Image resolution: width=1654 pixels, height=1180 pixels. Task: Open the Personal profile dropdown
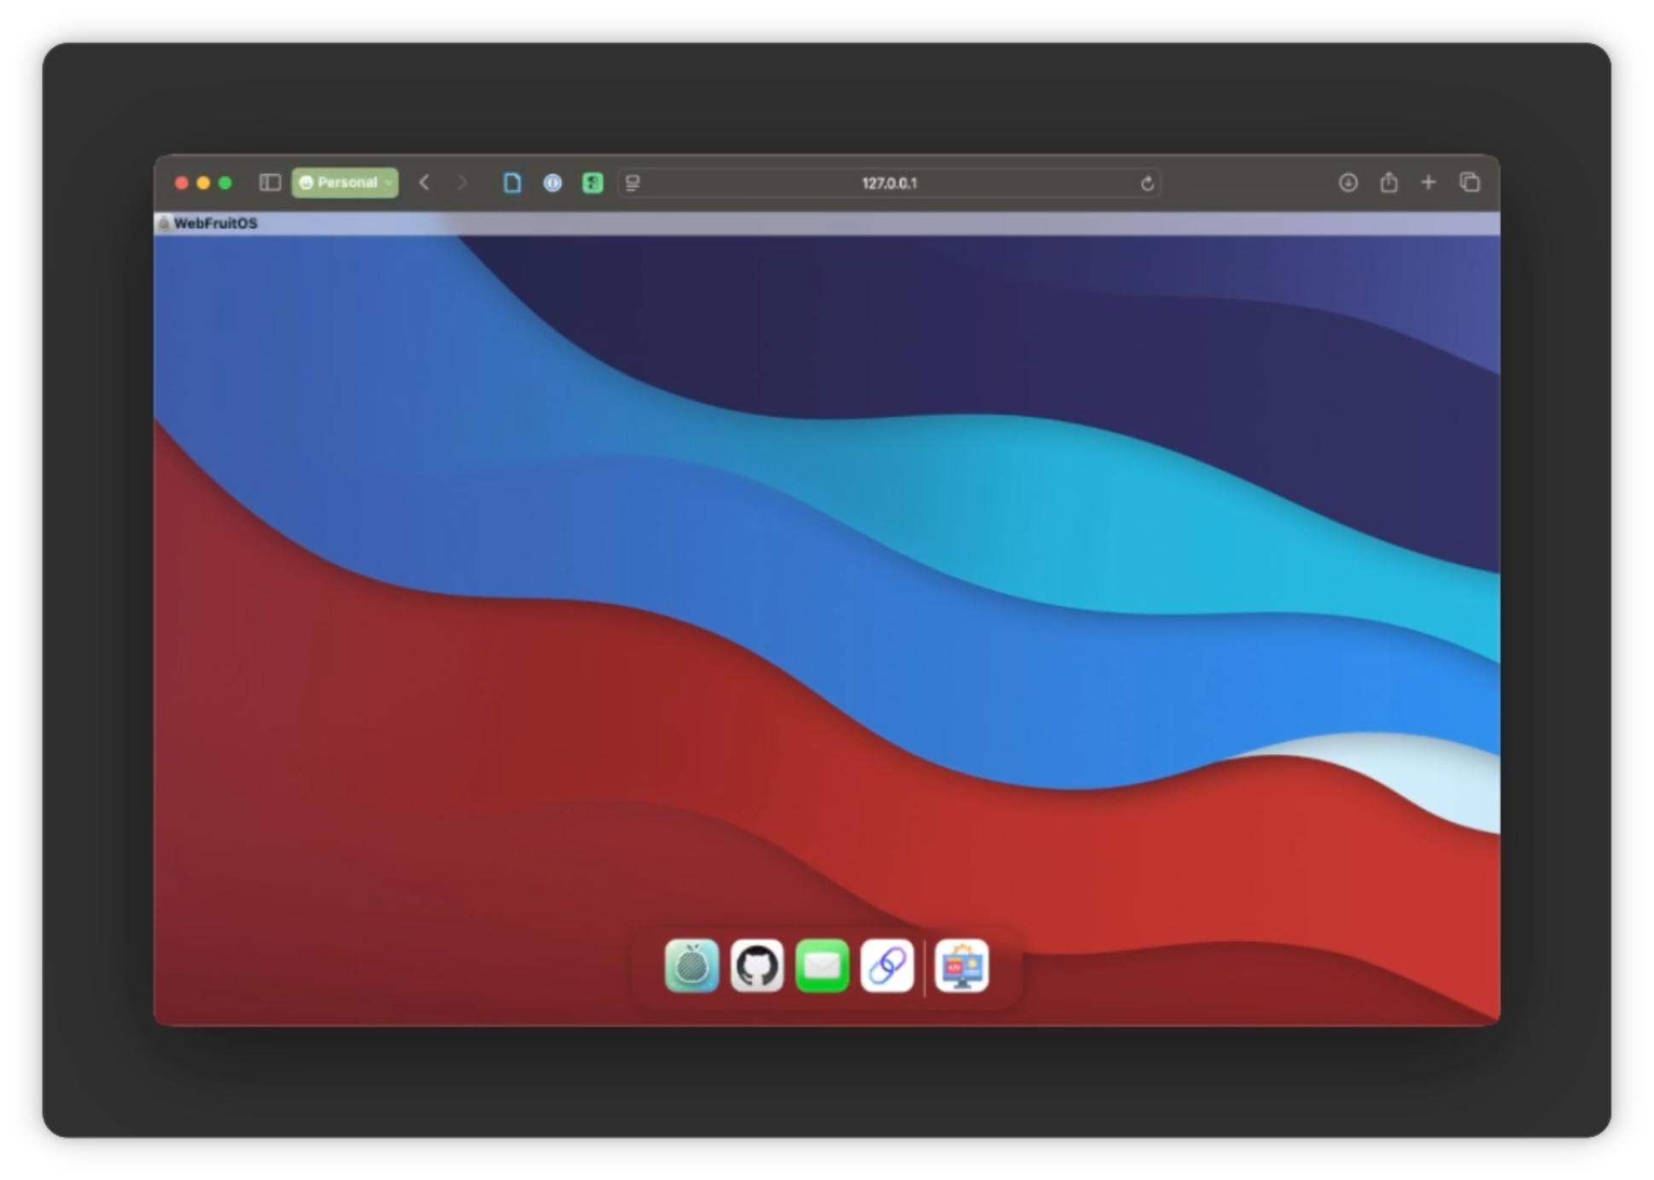tap(345, 183)
